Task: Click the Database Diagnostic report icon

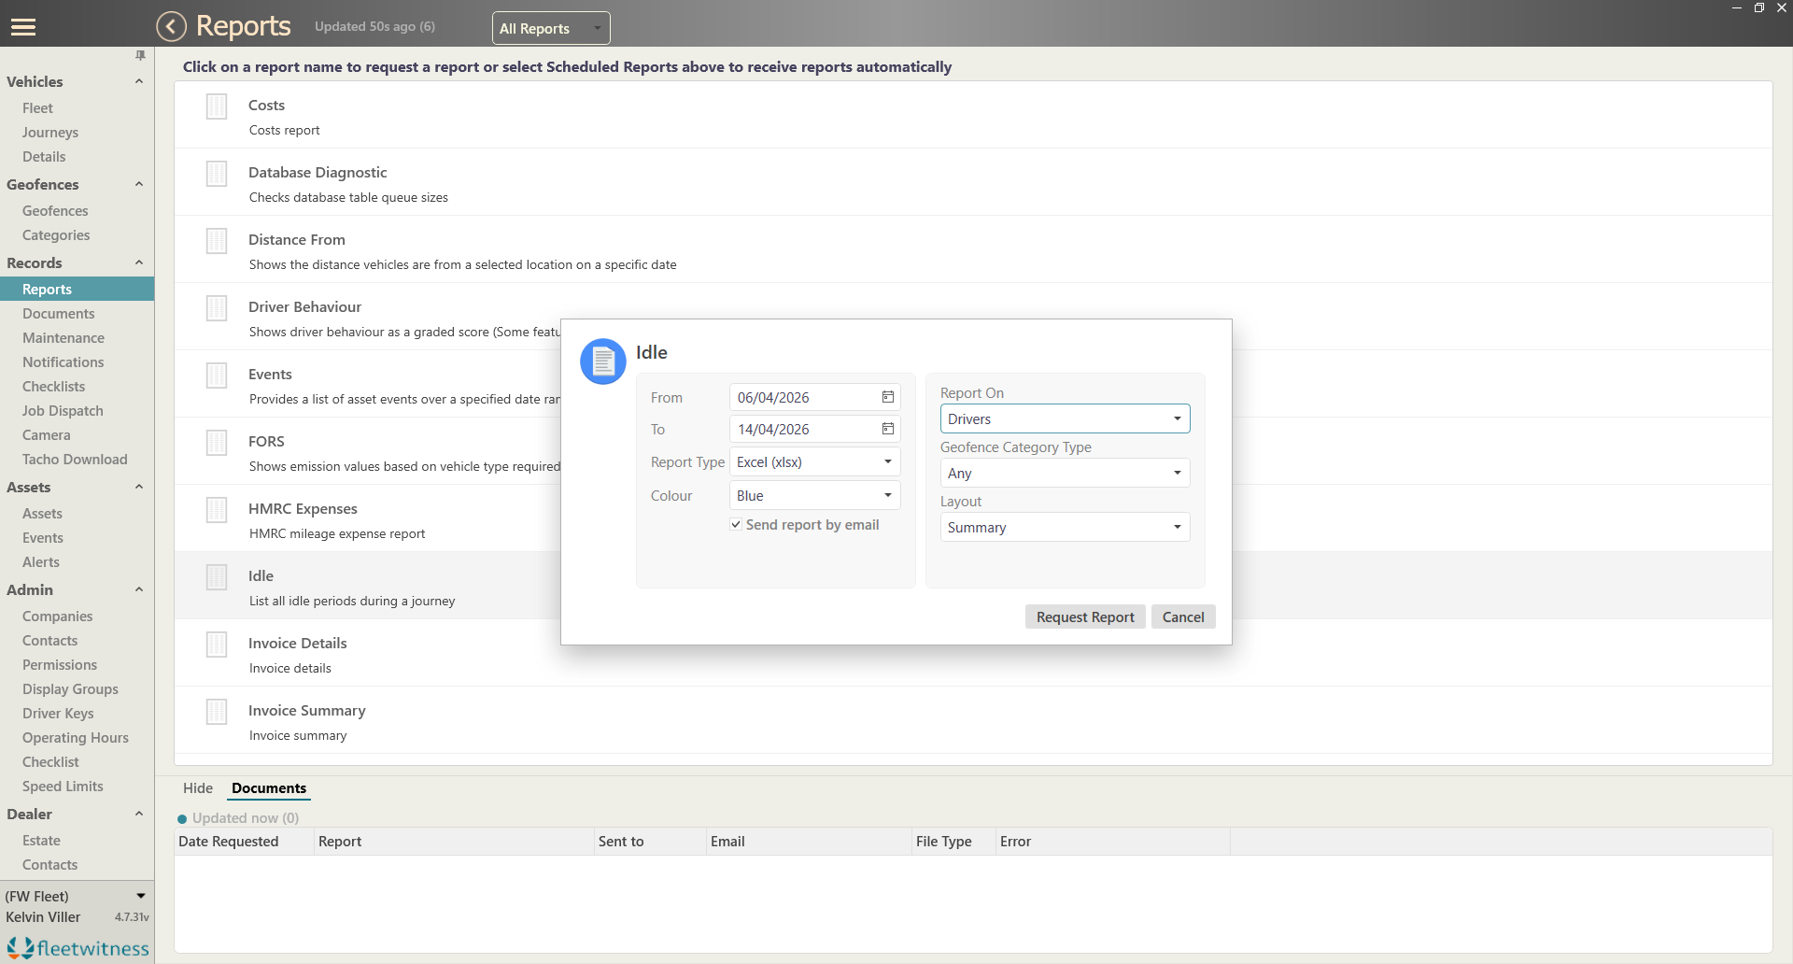Action: [217, 174]
